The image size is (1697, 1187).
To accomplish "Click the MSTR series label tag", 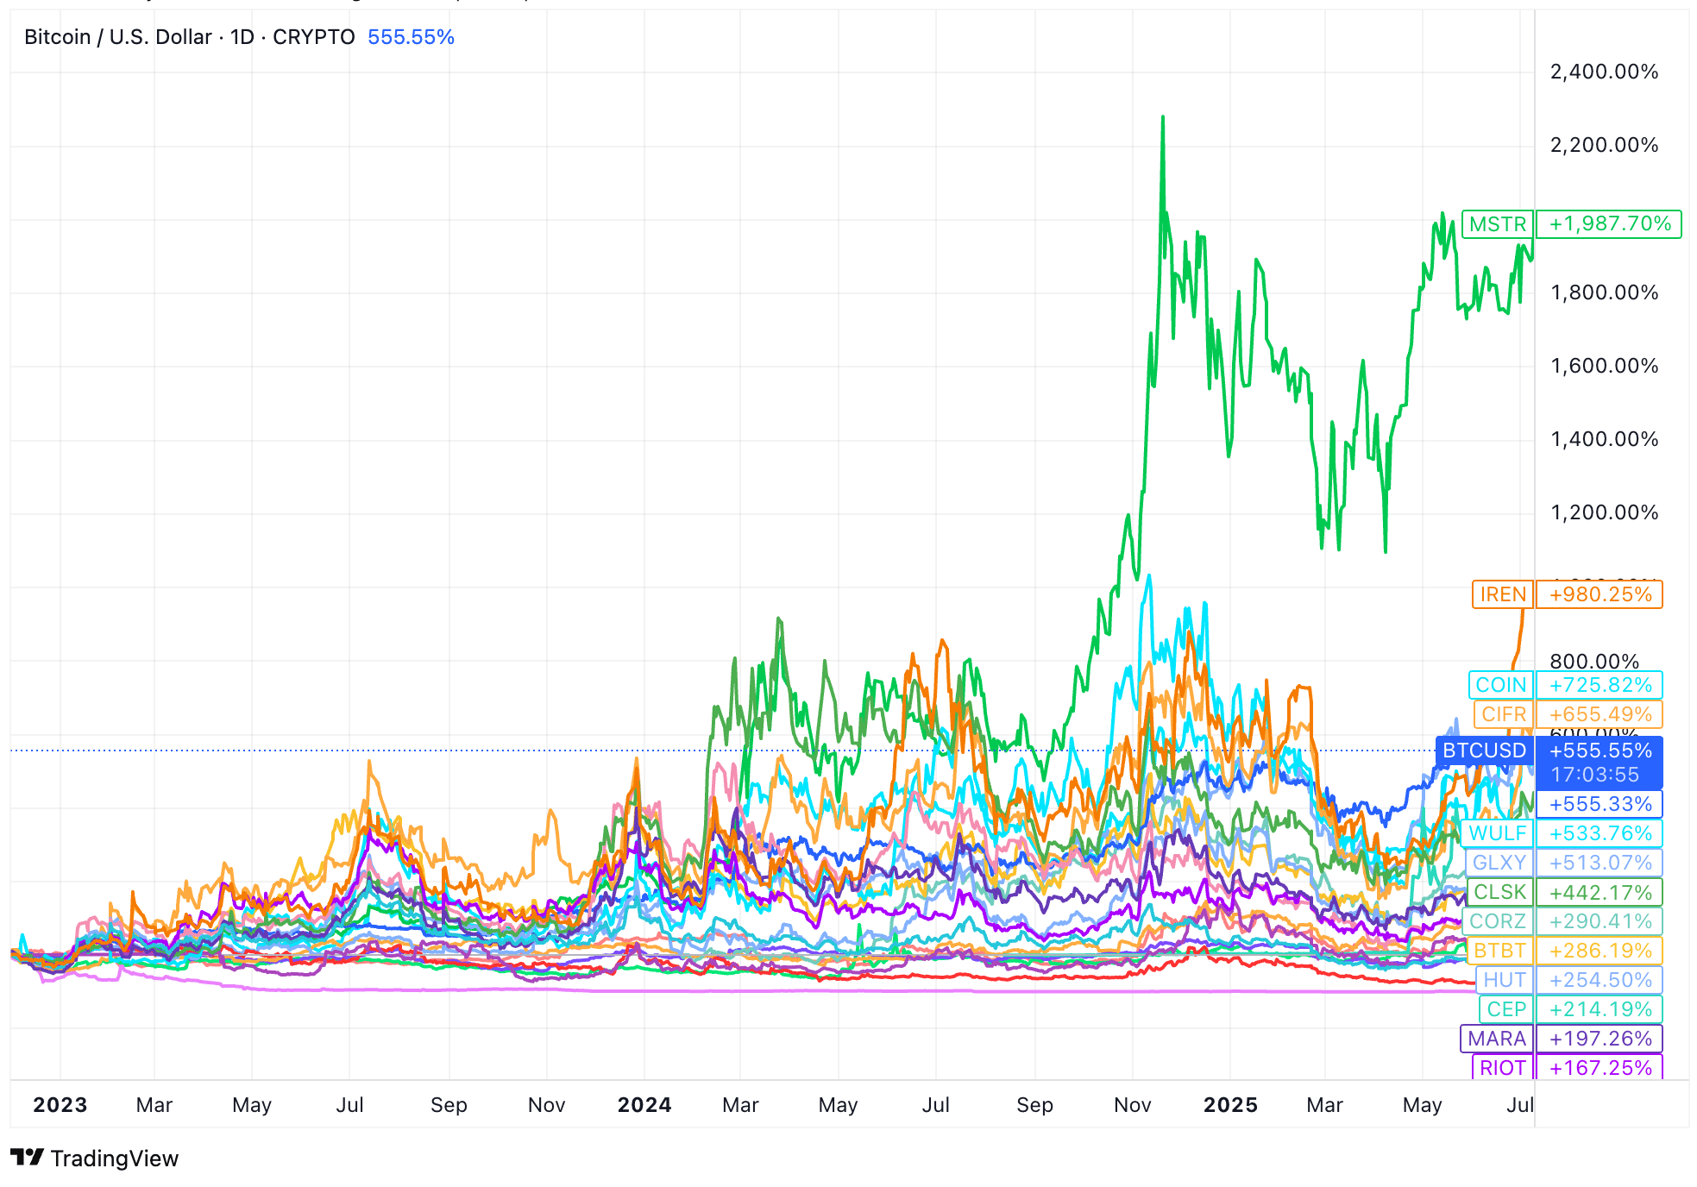I will click(1497, 224).
